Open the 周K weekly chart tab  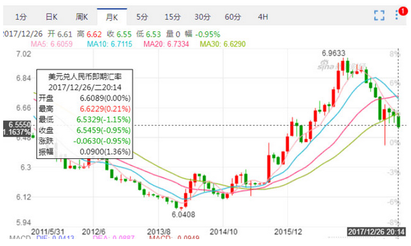coord(82,17)
